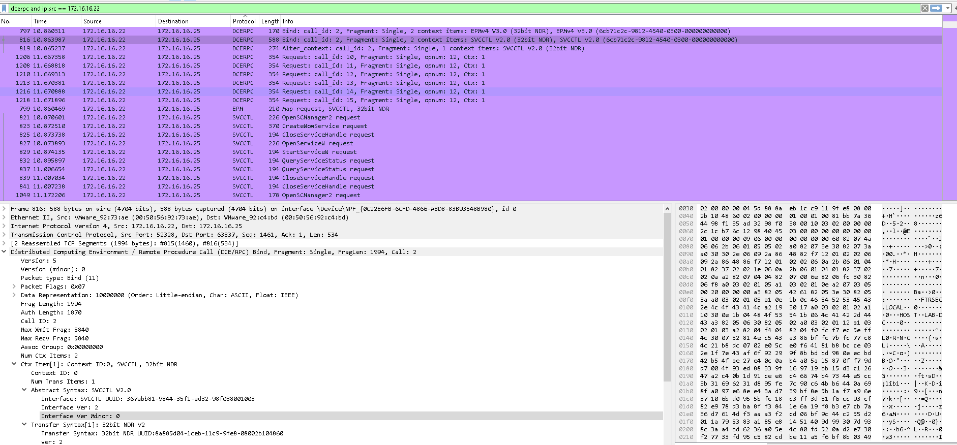This screenshot has height=445, width=957.
Task: Collapse Abstract Syntax: SVCCTL V2.0 node
Action: [x=24, y=390]
